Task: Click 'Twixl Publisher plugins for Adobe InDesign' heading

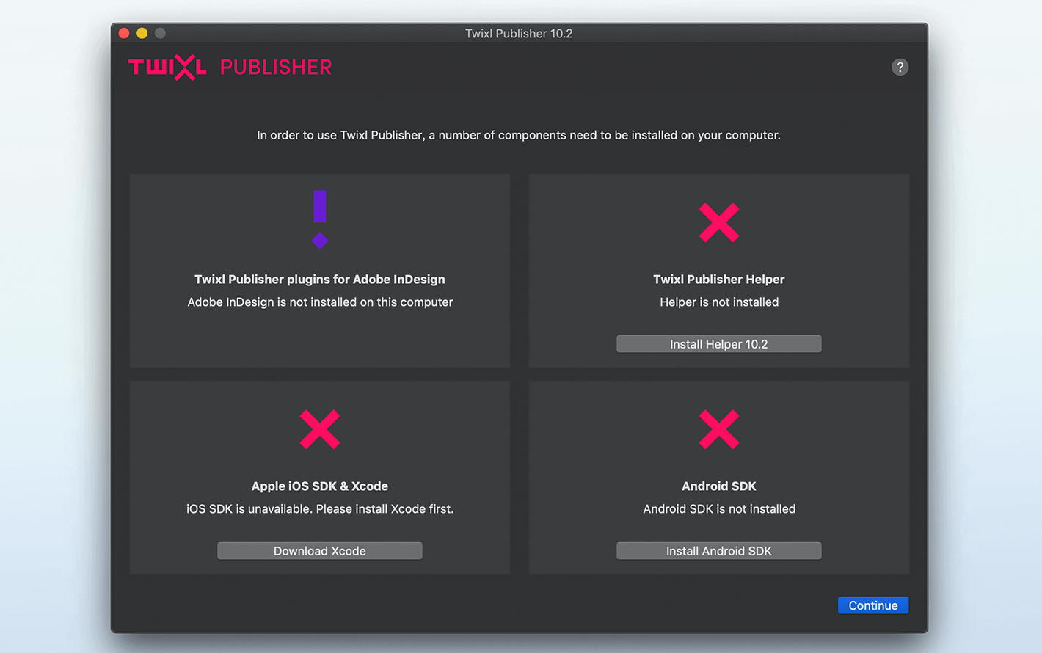Action: 320,280
